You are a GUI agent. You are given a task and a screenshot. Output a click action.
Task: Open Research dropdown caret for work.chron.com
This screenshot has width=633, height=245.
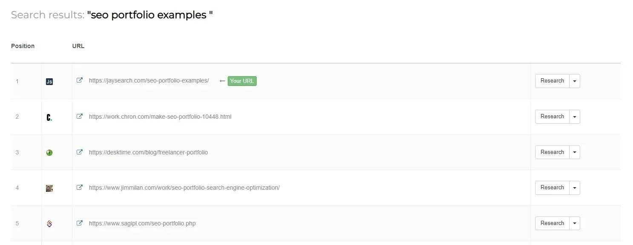click(x=575, y=117)
